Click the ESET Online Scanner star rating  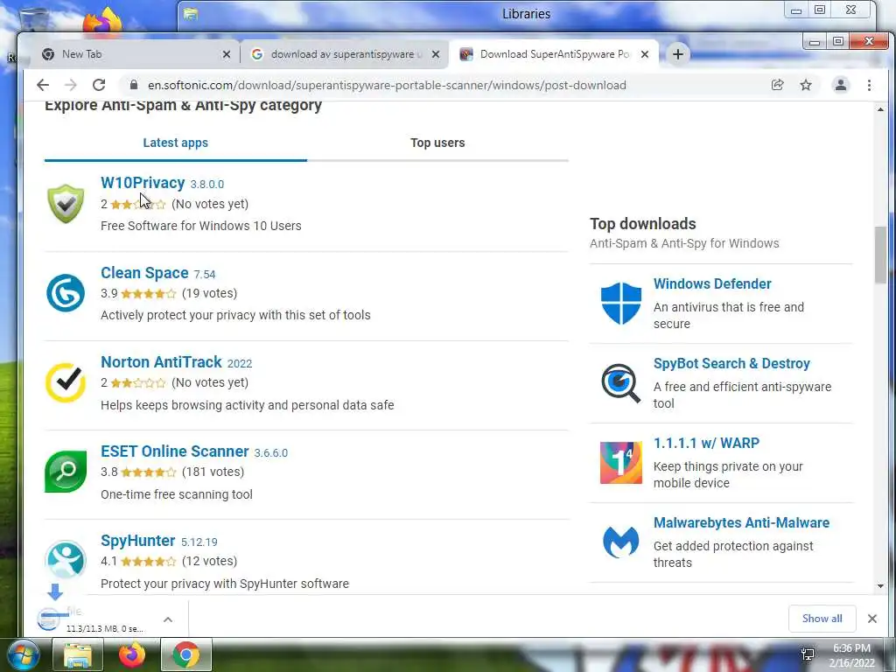[x=148, y=472]
